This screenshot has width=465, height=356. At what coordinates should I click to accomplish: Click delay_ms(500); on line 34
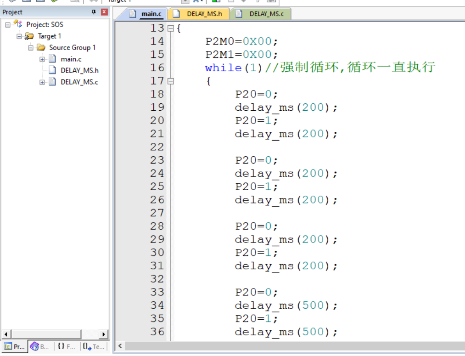coord(286,305)
